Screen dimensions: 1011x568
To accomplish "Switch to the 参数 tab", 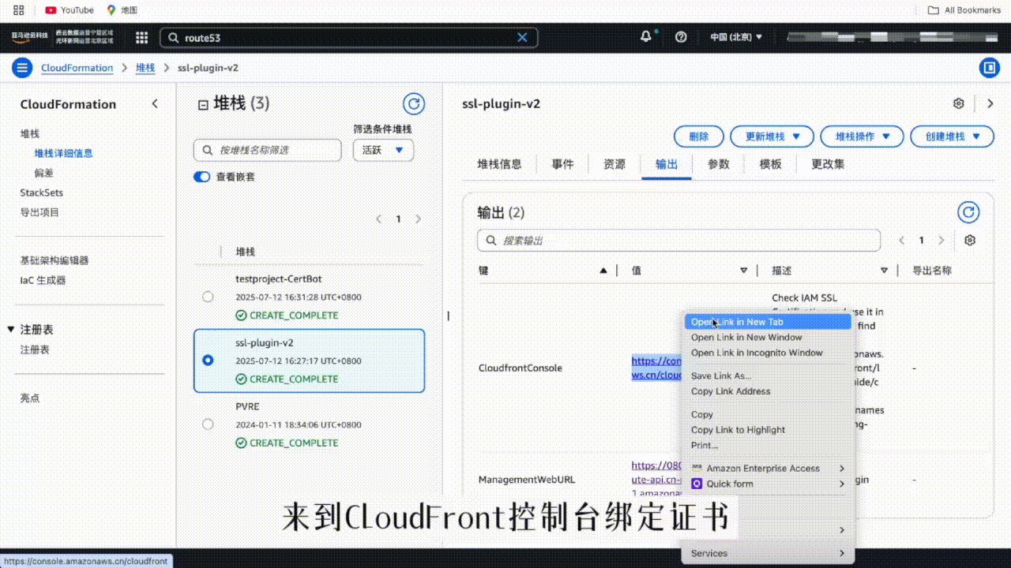I will click(719, 164).
